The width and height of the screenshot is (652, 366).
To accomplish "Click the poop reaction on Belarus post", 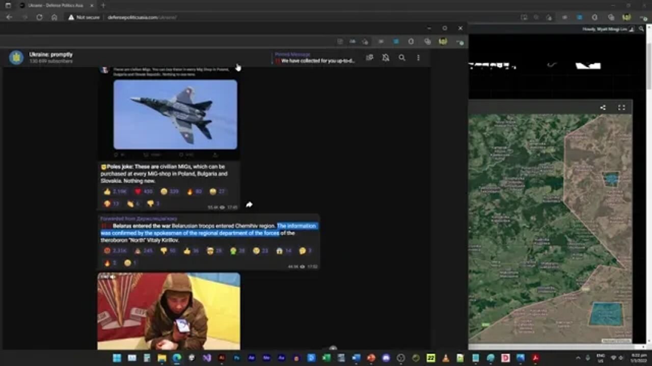I will [143, 251].
